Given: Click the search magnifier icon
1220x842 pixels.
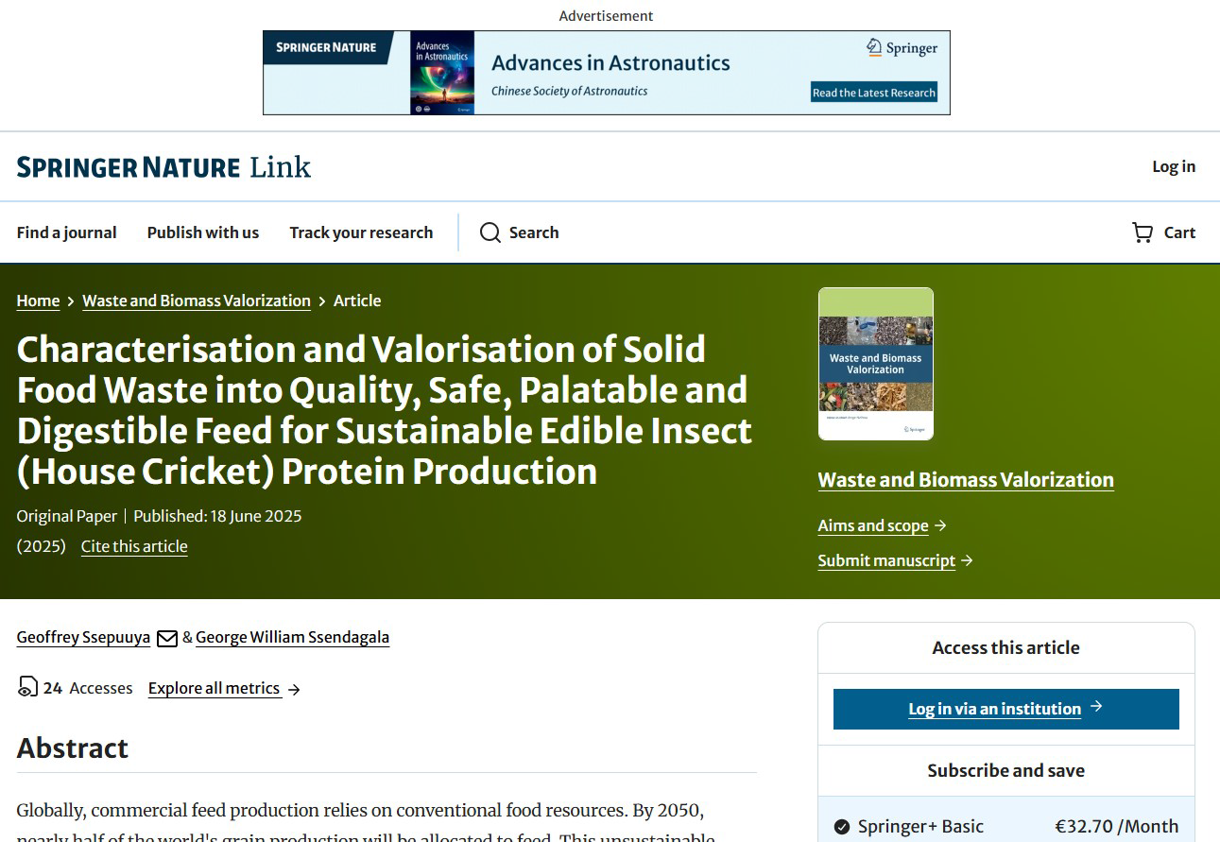Looking at the screenshot, I should point(490,232).
